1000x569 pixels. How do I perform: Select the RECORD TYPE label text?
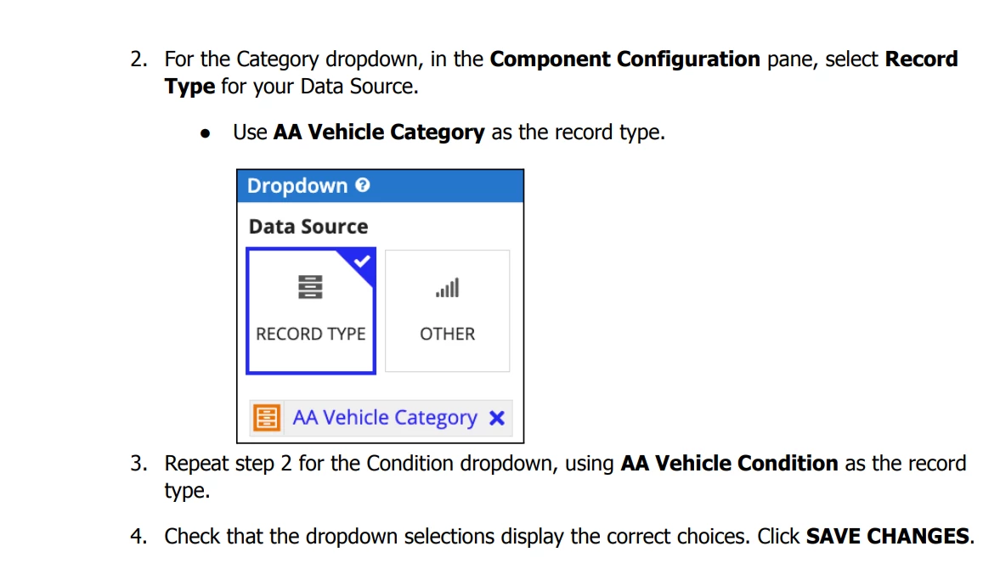pos(311,334)
